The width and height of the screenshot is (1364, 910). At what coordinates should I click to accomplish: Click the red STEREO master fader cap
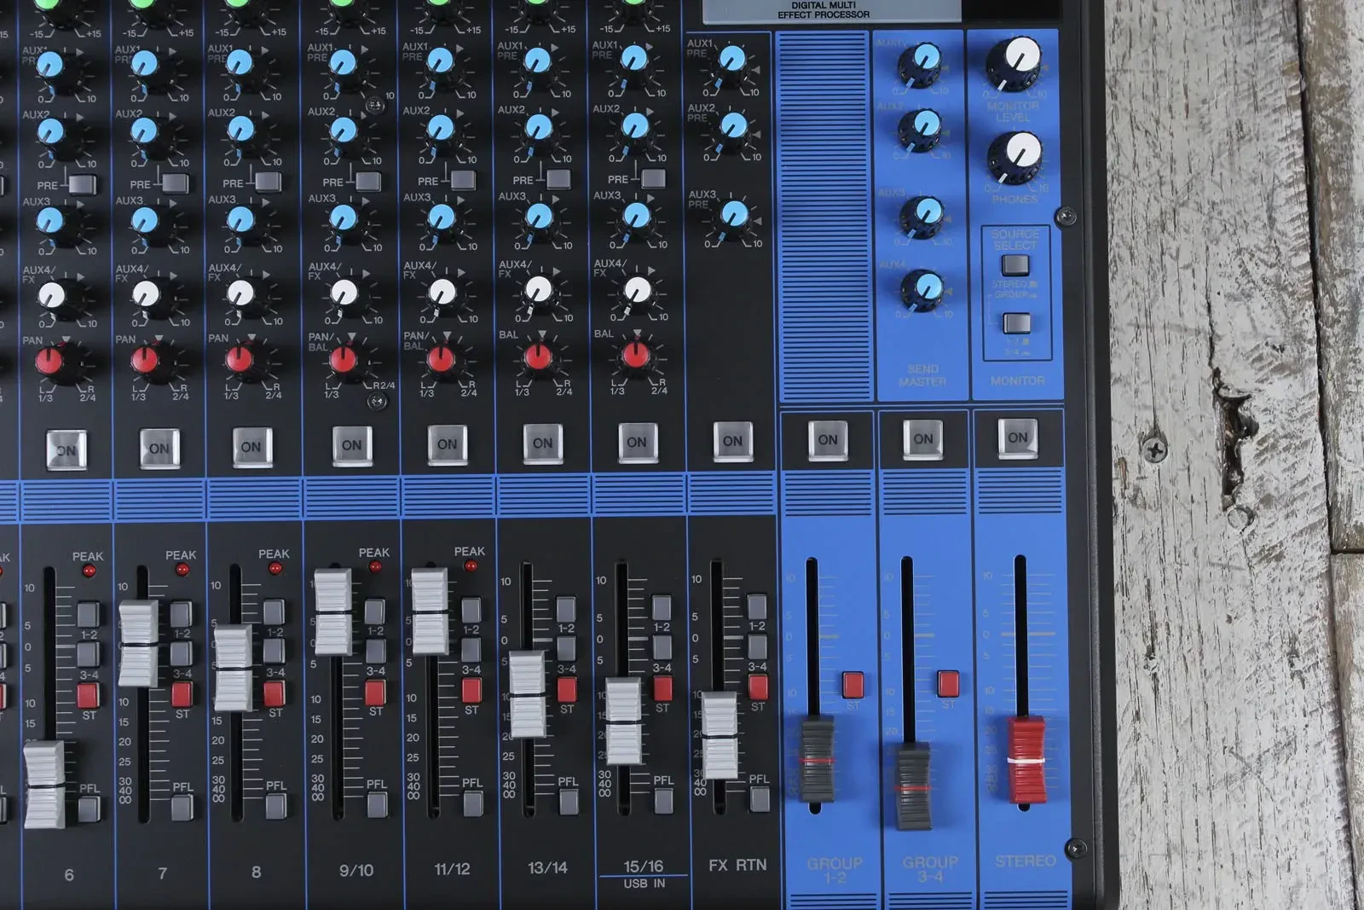[1026, 761]
